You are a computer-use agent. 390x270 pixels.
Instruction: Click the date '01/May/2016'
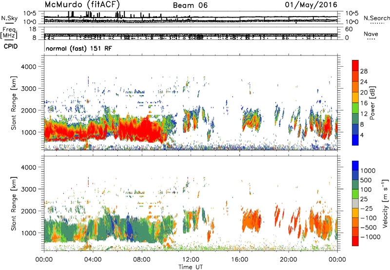[x=311, y=4]
